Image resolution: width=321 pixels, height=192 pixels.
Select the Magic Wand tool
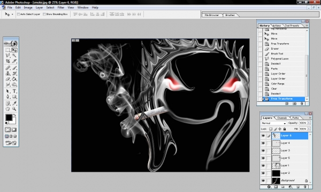[x=14, y=55]
